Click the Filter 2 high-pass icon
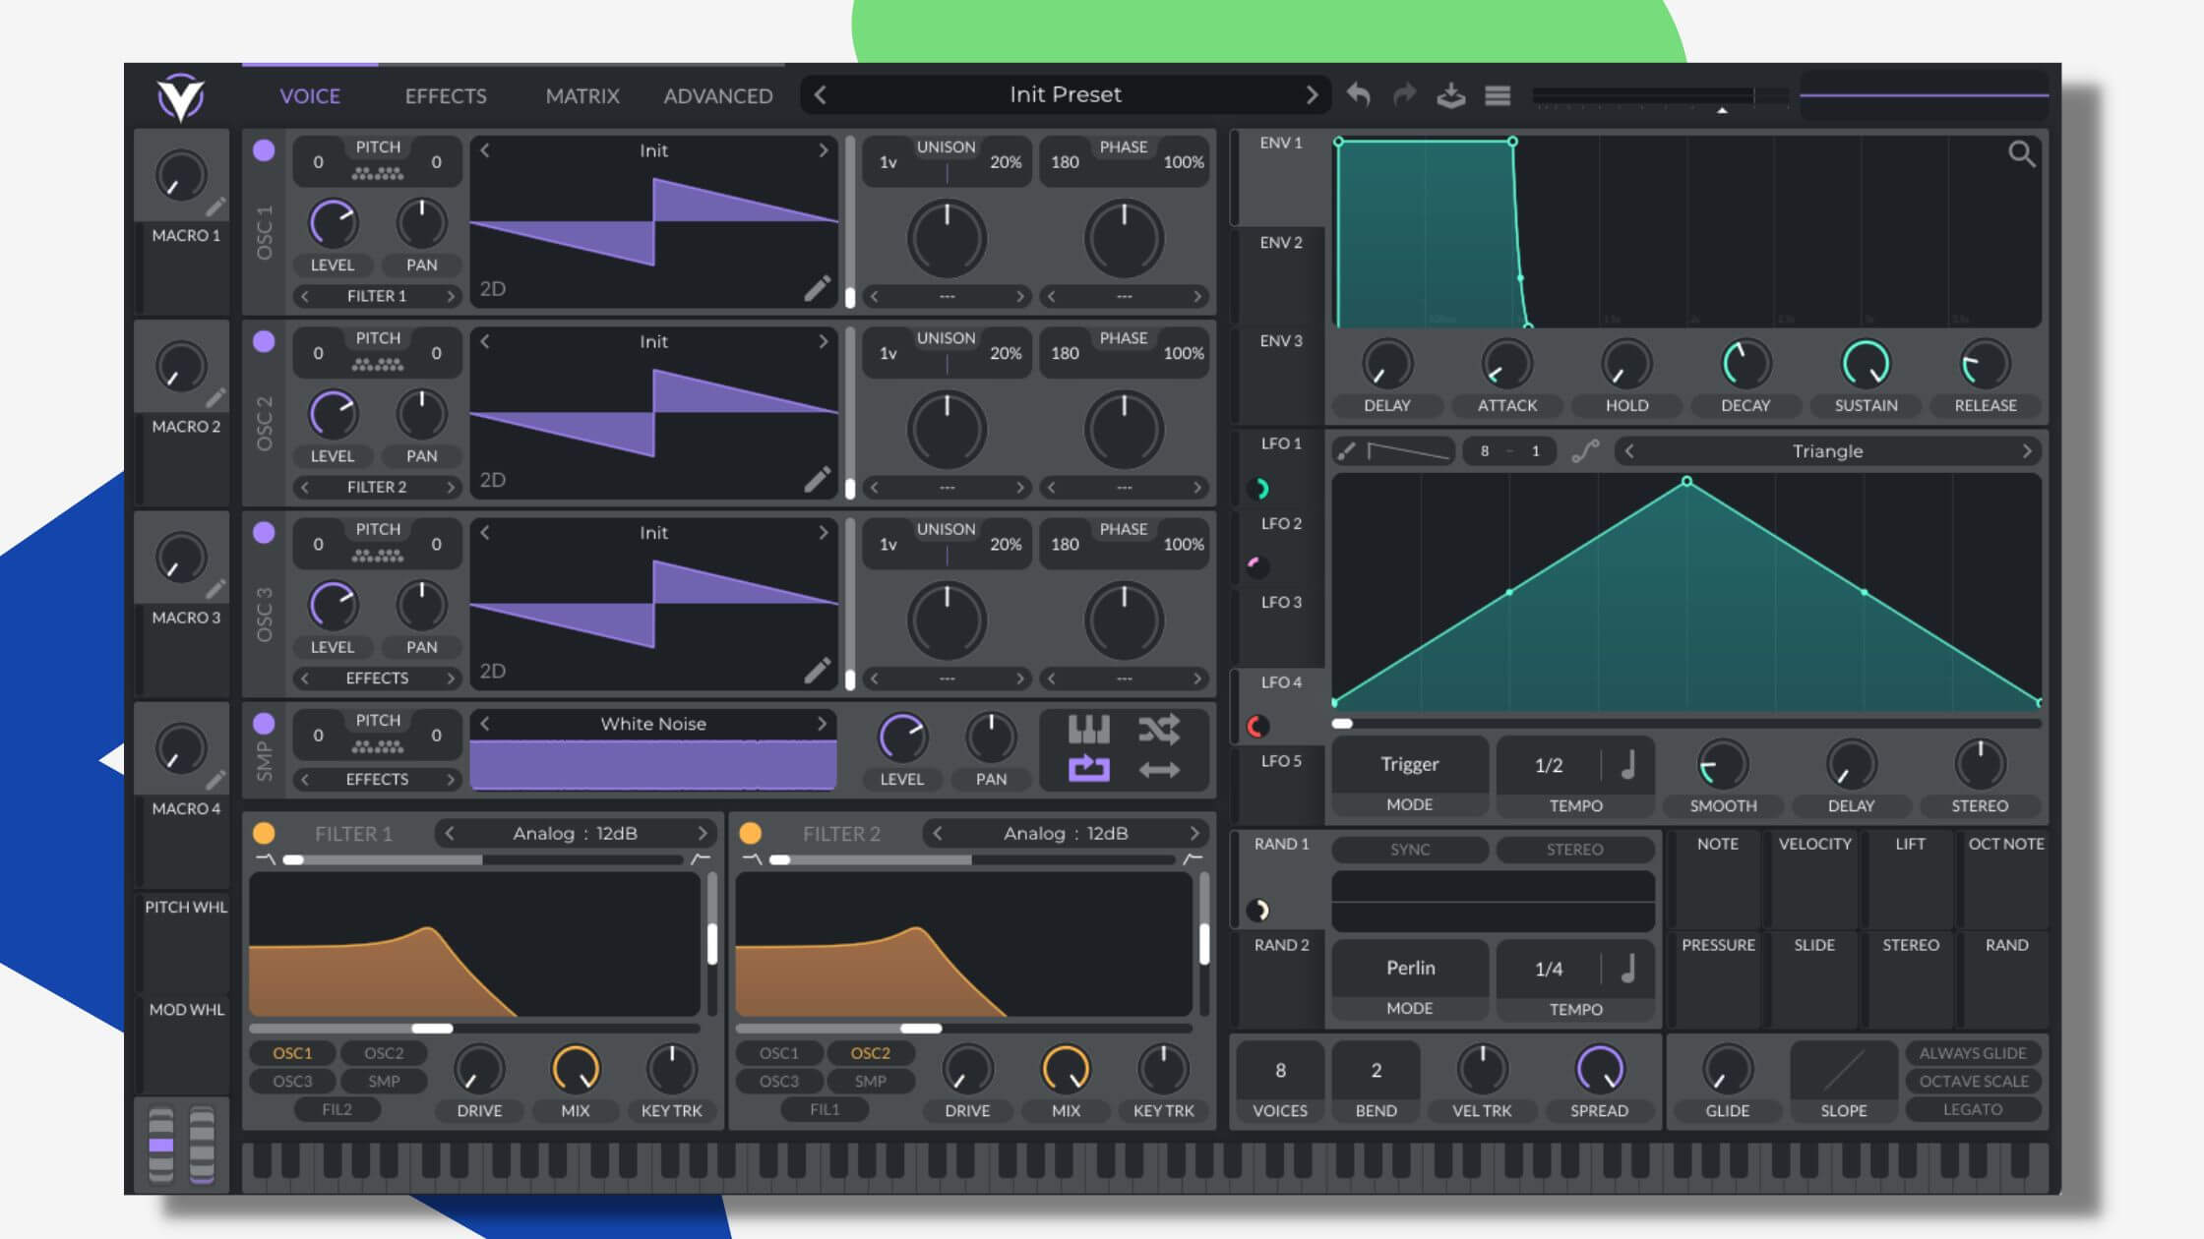This screenshot has height=1239, width=2204. (1193, 858)
